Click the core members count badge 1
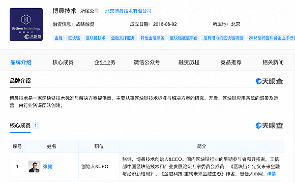295x183 pixels. click(x=36, y=126)
